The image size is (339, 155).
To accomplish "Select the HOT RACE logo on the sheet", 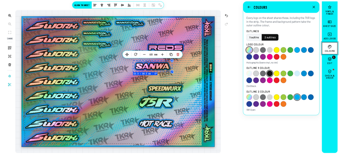I will (x=156, y=123).
